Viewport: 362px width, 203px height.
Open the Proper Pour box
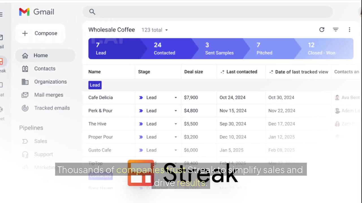[x=100, y=137]
